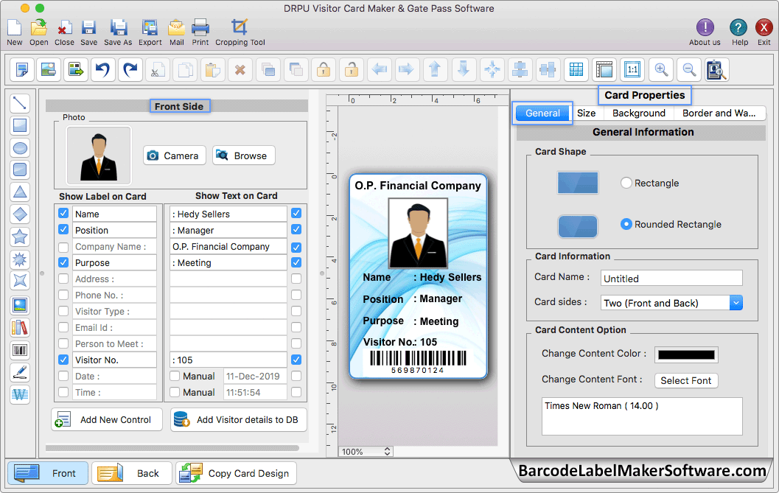The height and width of the screenshot is (493, 779).
Task: Click the horizontal scrollbar under Front Side panel
Action: [172, 448]
